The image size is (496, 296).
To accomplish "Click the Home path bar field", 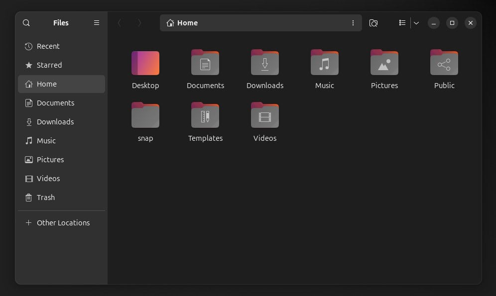I will click(x=260, y=23).
